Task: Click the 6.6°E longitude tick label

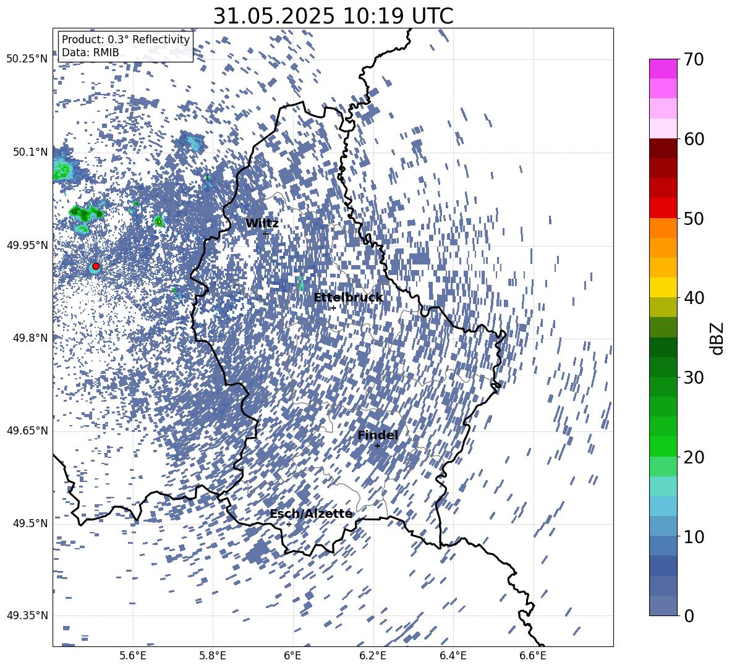Action: click(533, 656)
